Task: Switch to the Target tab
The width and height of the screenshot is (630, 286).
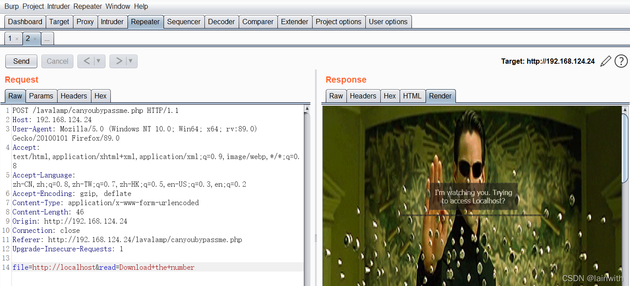Action: tap(59, 22)
